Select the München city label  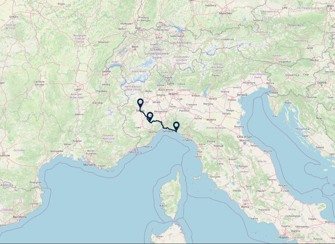pos(225,13)
